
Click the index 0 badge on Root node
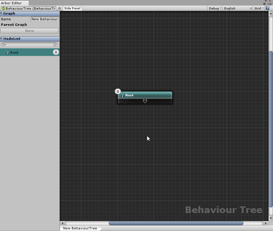pyautogui.click(x=118, y=91)
